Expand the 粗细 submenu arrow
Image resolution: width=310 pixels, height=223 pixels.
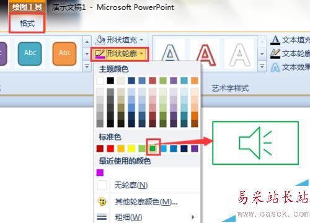click(x=193, y=217)
